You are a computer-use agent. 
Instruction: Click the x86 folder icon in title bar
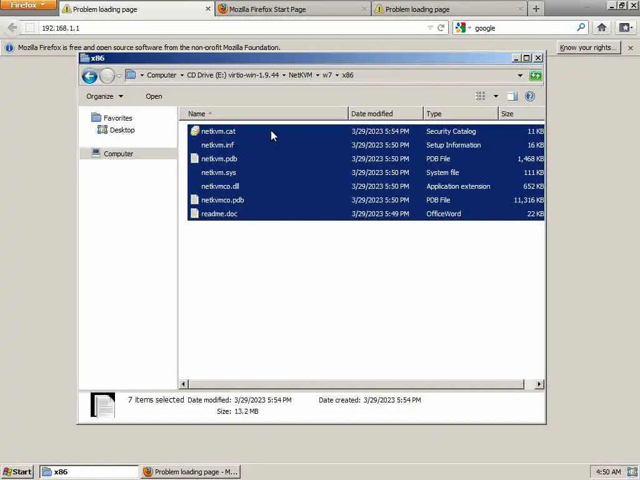click(85, 58)
